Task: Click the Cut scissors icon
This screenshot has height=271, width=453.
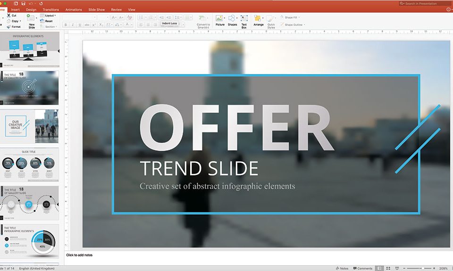Action: pos(8,15)
